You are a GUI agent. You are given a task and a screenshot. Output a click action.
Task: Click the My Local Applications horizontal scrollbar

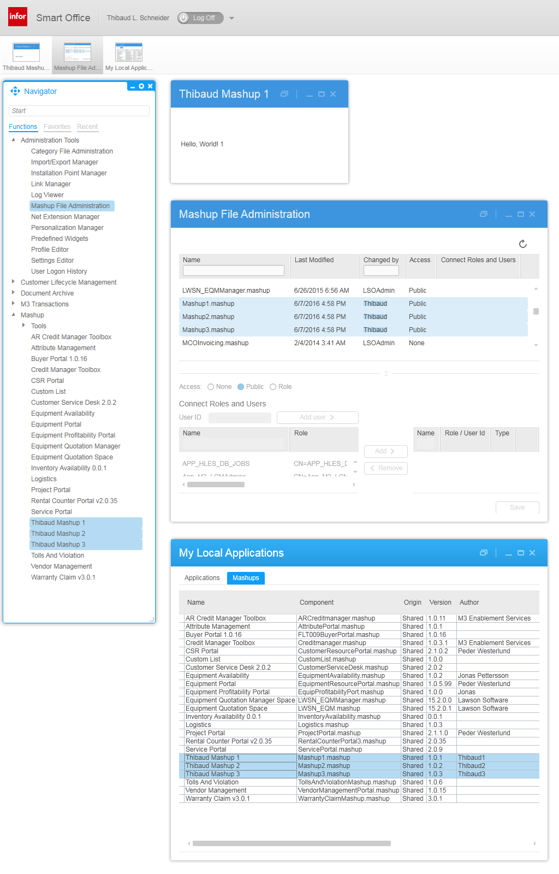click(292, 843)
